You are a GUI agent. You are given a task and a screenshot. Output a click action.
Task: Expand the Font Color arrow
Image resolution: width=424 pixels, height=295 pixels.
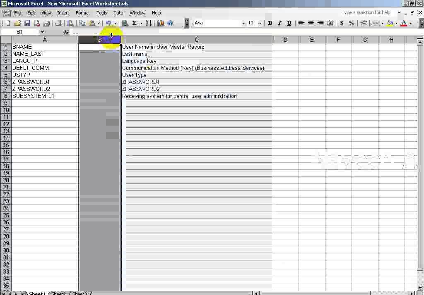tap(410, 23)
